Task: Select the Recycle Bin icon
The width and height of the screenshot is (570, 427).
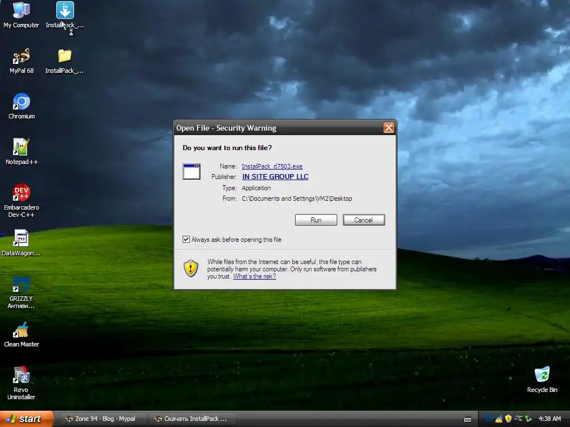Action: point(542,379)
